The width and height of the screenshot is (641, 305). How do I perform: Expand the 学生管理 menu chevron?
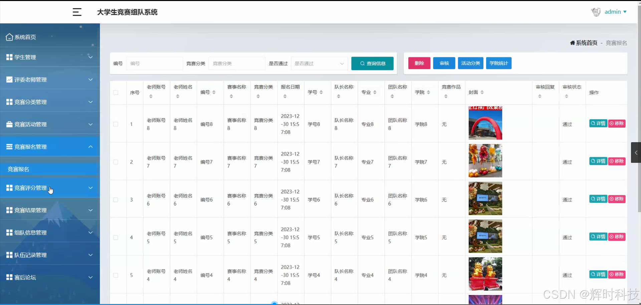click(90, 57)
